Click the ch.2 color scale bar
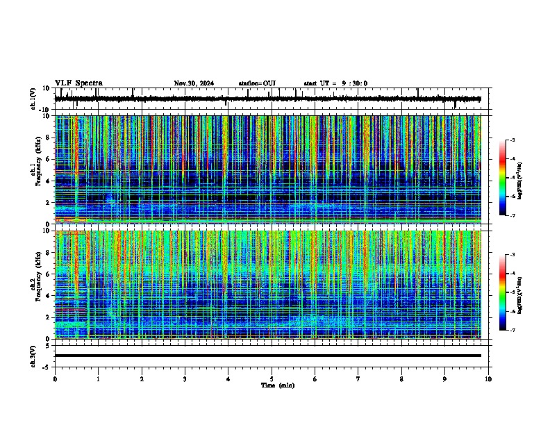This screenshot has height=425, width=550. click(503, 292)
